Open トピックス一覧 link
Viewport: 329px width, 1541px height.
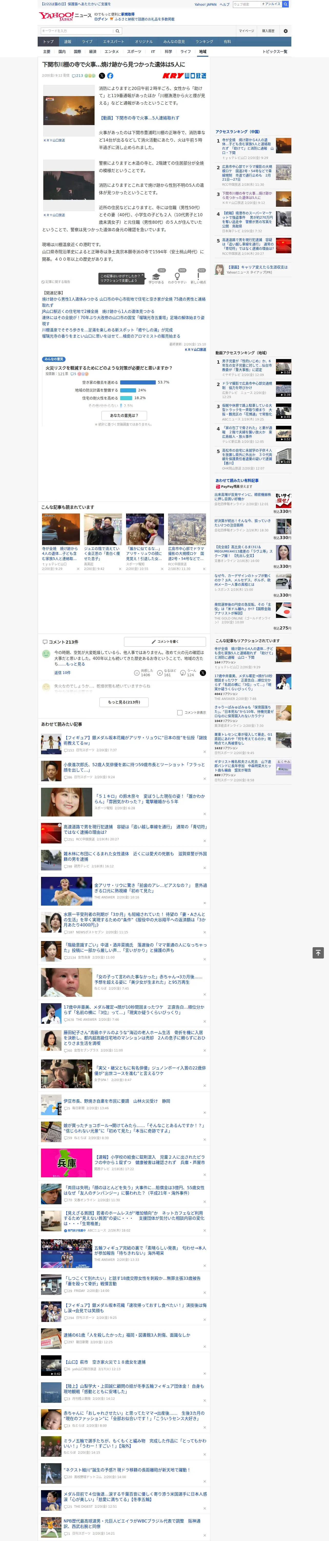click(x=275, y=51)
